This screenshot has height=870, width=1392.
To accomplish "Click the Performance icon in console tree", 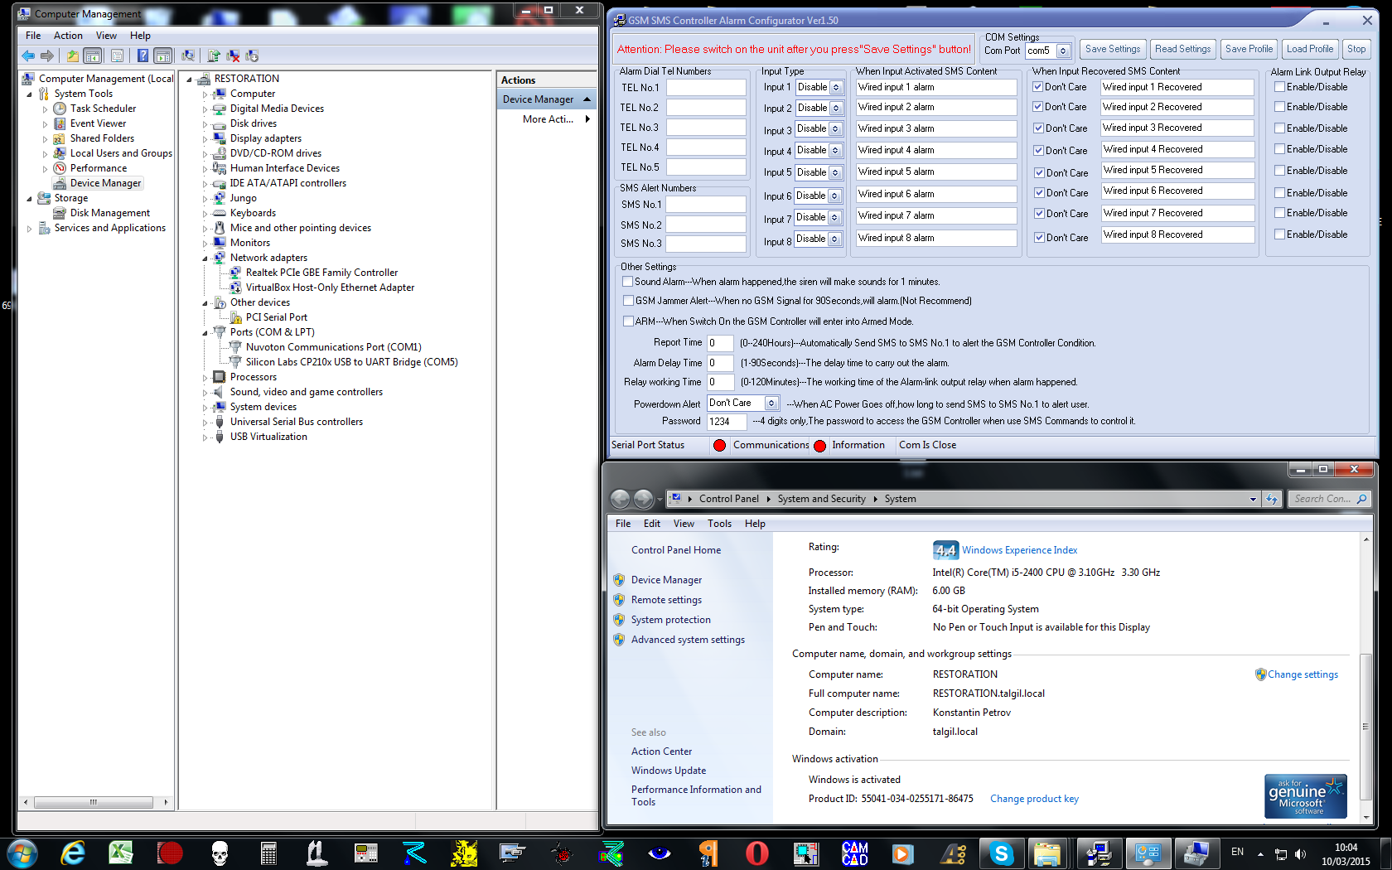I will coord(60,168).
